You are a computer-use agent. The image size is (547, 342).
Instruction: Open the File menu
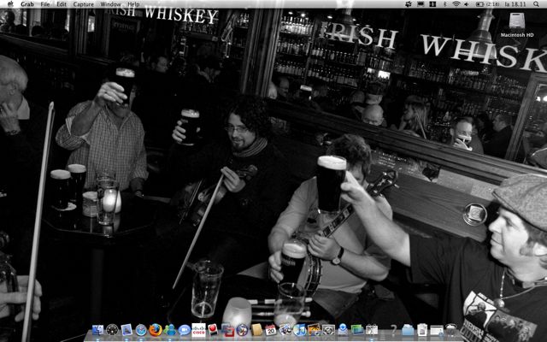[45, 4]
